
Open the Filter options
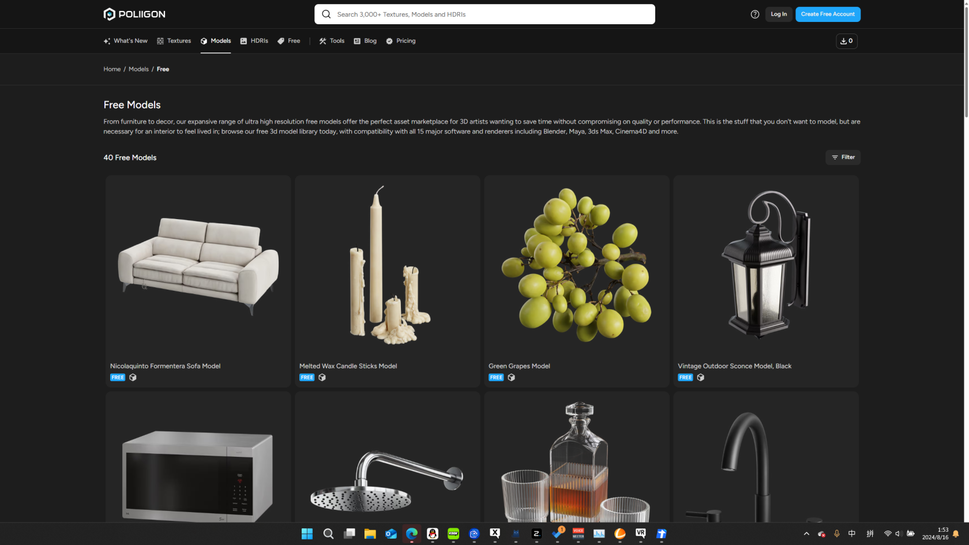tap(843, 157)
